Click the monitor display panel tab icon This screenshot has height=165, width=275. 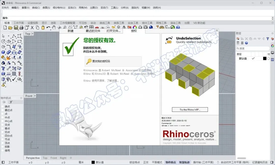pos(272,53)
